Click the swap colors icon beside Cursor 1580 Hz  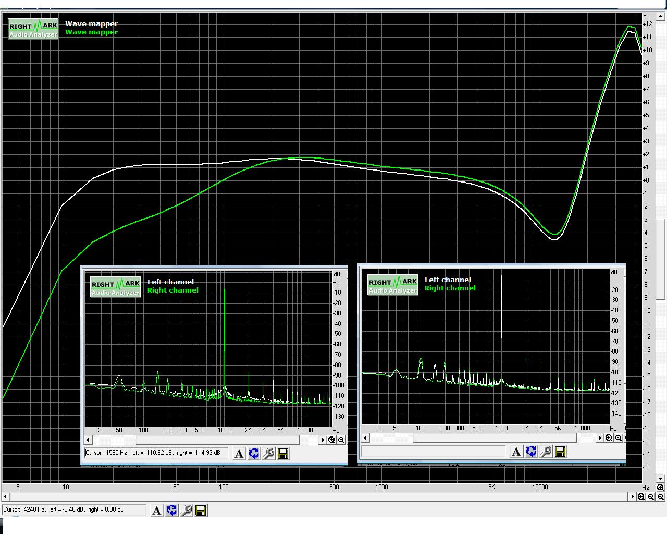(254, 454)
